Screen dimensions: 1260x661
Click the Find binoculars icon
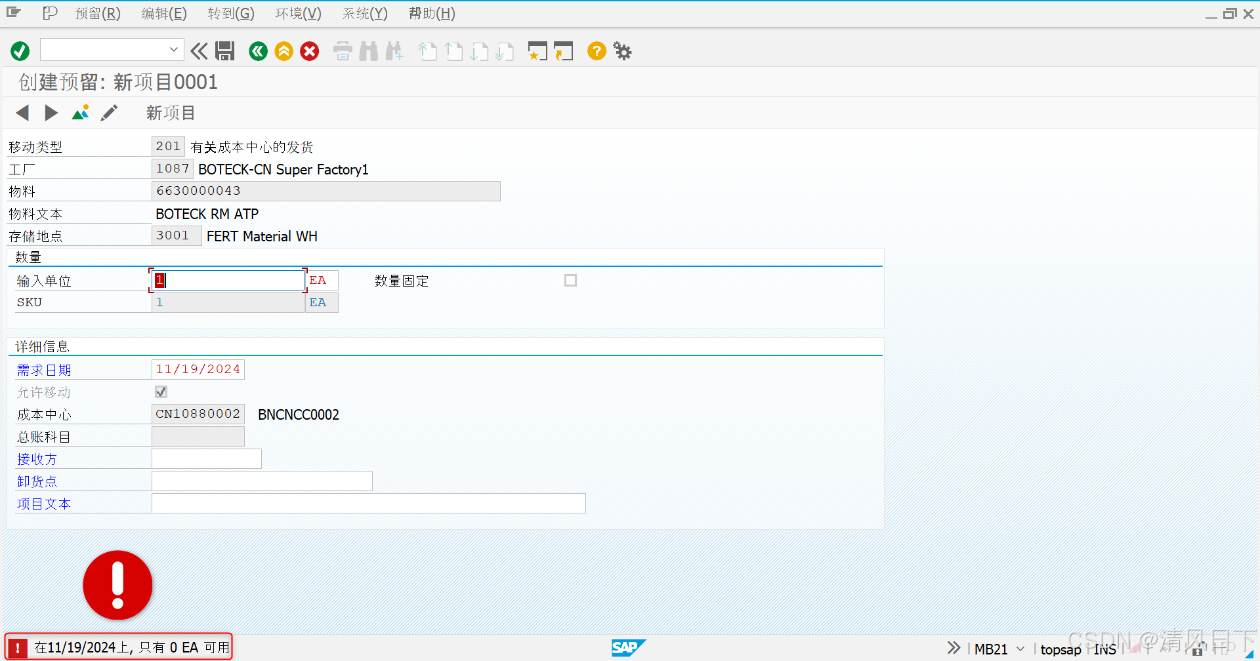click(369, 51)
